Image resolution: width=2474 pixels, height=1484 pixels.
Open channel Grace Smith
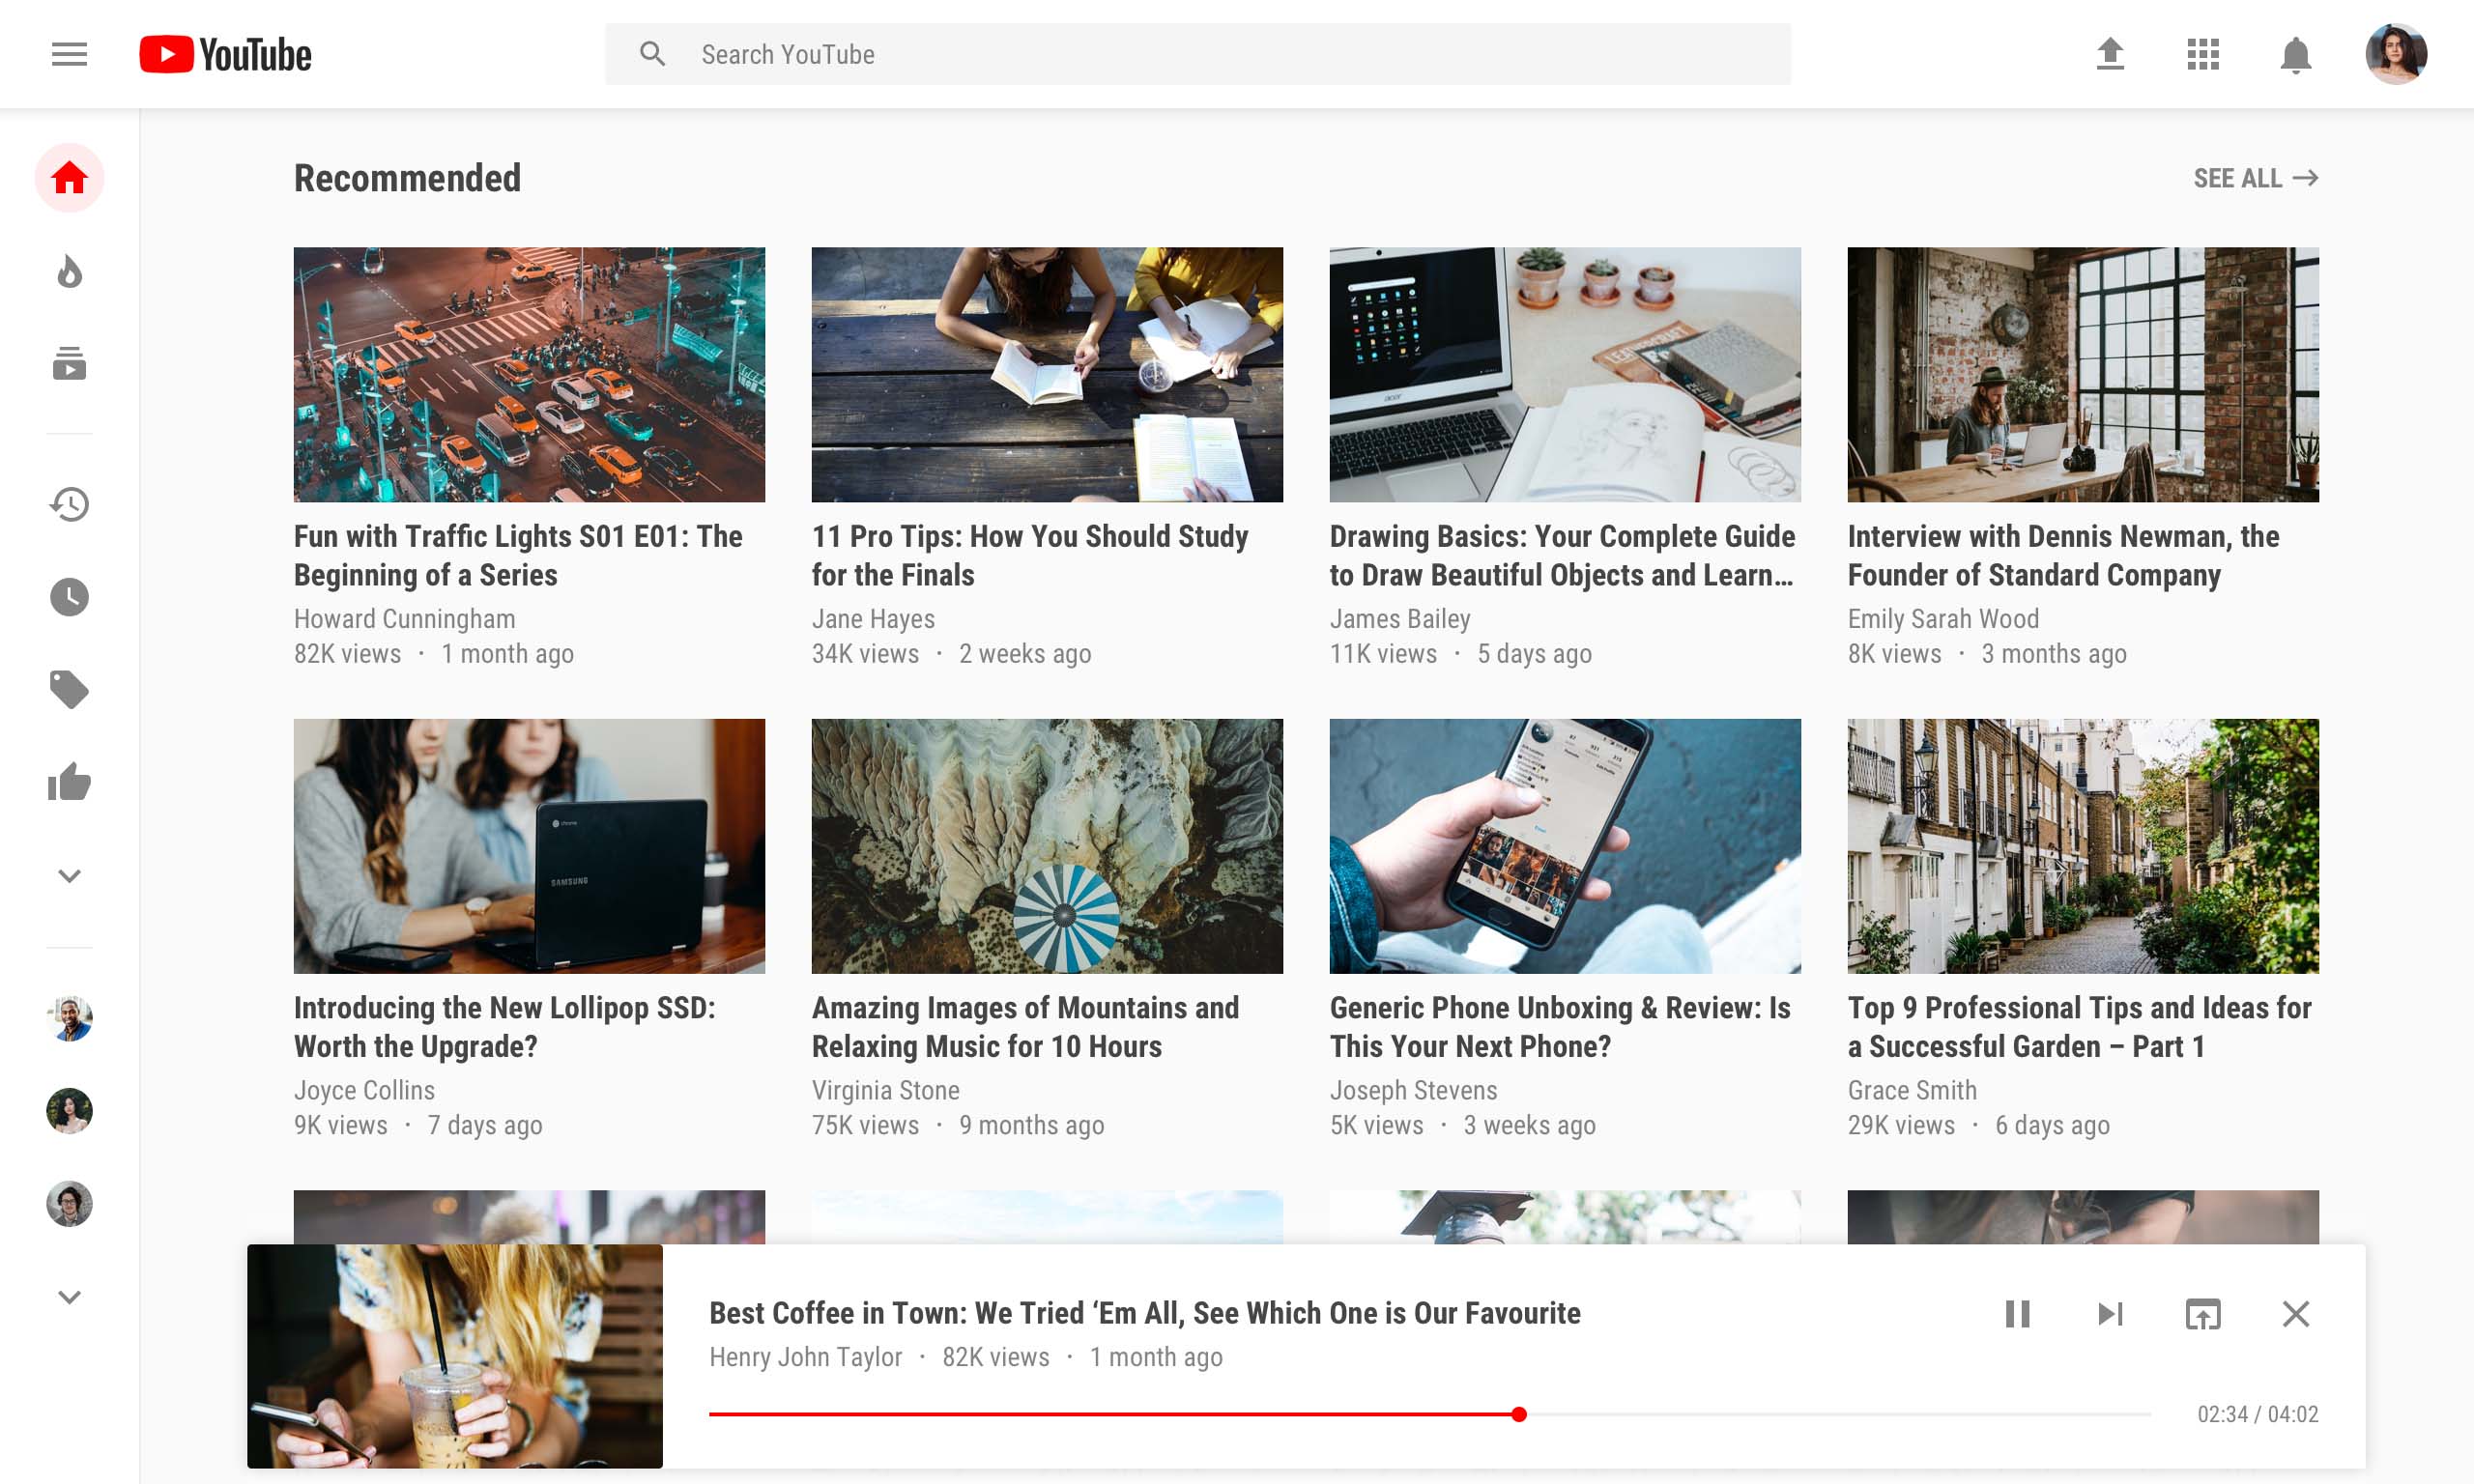pyautogui.click(x=1912, y=1090)
